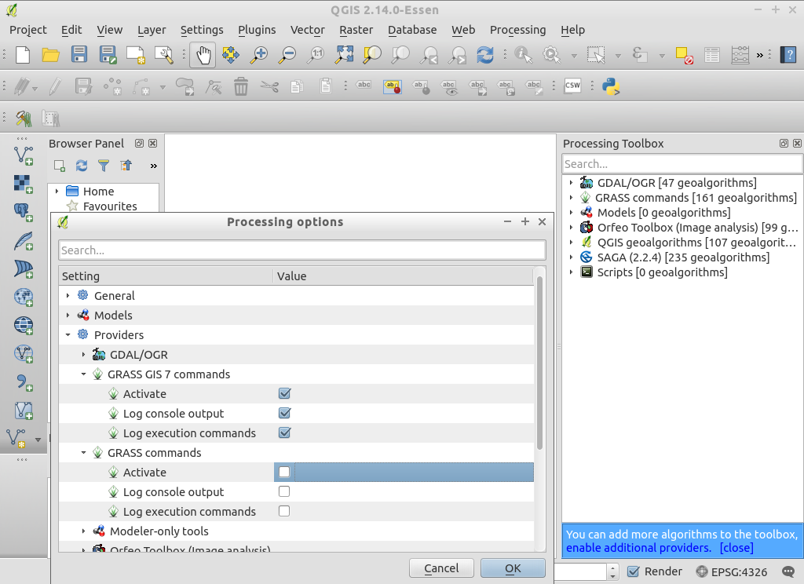Open the Layer menu
This screenshot has height=584, width=804.
pyautogui.click(x=152, y=30)
